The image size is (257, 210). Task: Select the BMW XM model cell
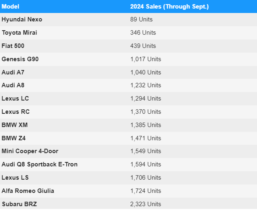point(14,125)
